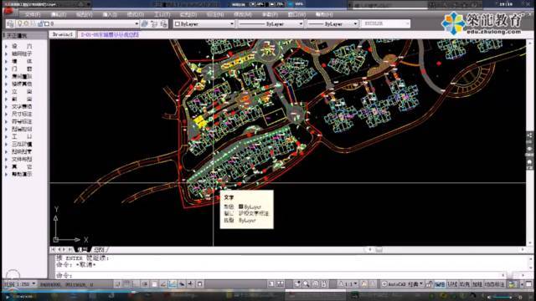This screenshot has width=536, height=301.
Task: Toggle Lineweight display in status bar
Action: coord(191,284)
